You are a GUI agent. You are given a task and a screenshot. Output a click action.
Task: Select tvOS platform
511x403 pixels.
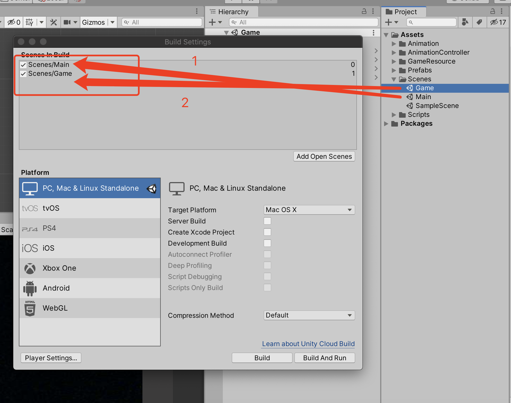(x=90, y=208)
